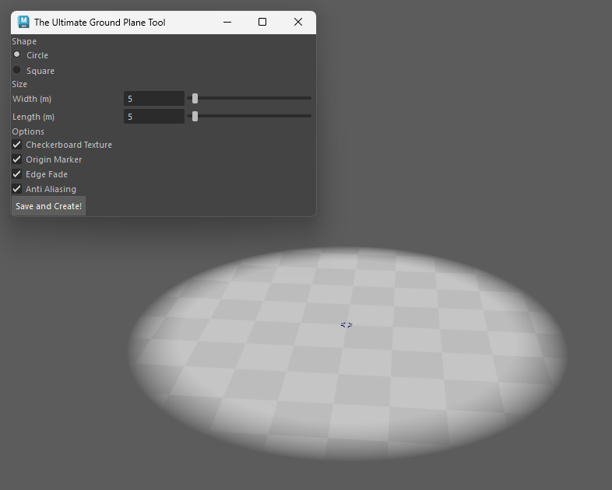Click the origin marker on the ground plane
612x490 pixels.
(x=346, y=324)
